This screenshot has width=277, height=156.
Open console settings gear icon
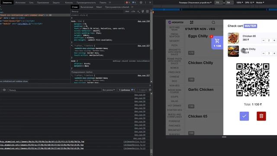tap(150, 90)
